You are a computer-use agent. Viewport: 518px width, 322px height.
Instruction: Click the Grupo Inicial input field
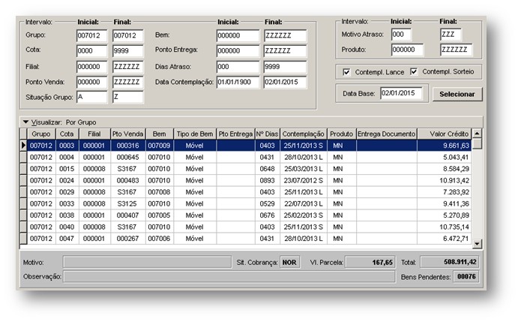point(92,36)
